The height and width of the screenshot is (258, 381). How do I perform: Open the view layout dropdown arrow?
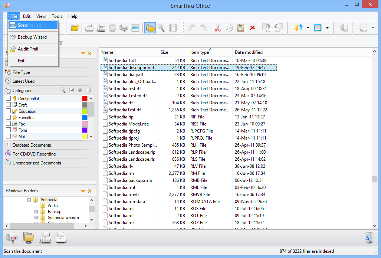[x=327, y=28]
